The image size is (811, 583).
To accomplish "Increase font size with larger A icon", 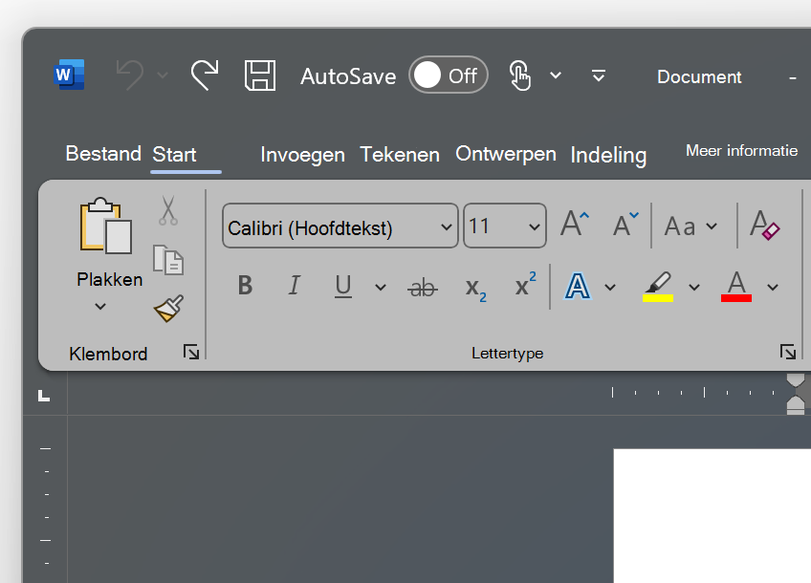I will point(575,224).
